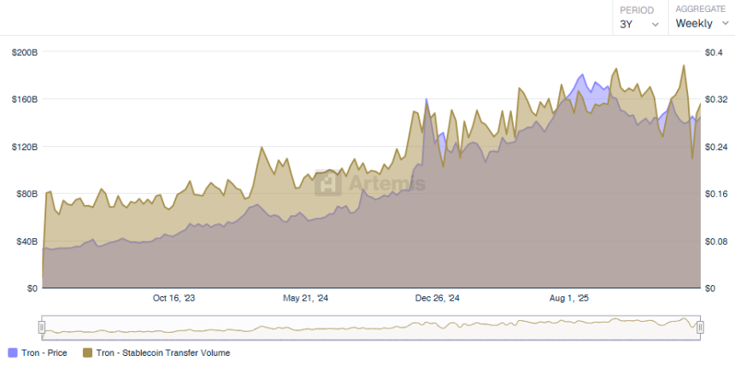Open the PERIOD dropdown showing 3Y
This screenshot has height=367, width=735.
639,24
